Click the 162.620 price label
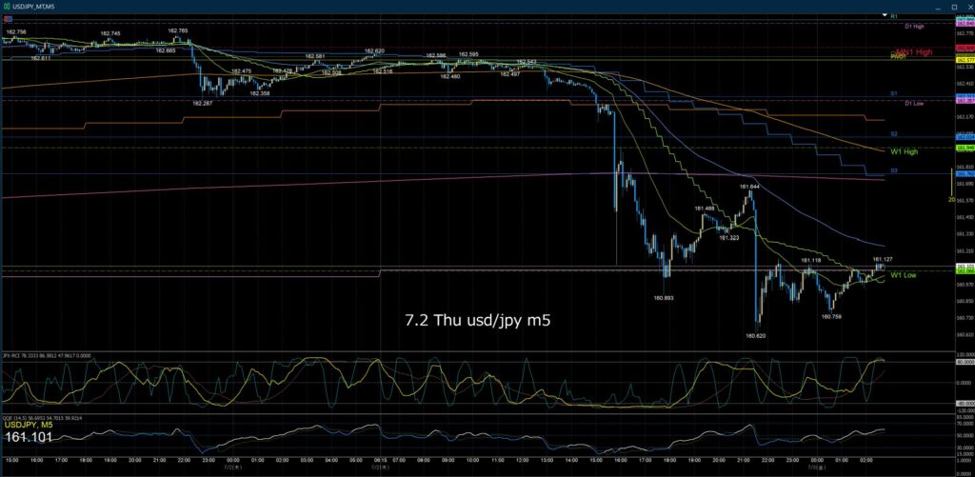The width and height of the screenshot is (975, 477). [374, 50]
